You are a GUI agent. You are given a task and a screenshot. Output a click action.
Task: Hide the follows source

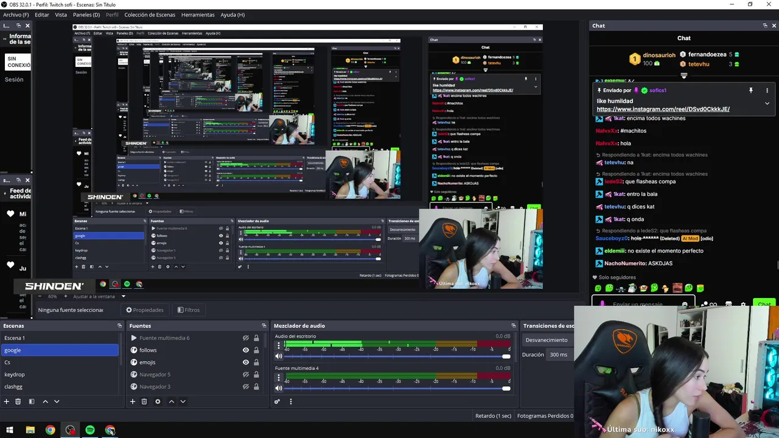tap(246, 350)
